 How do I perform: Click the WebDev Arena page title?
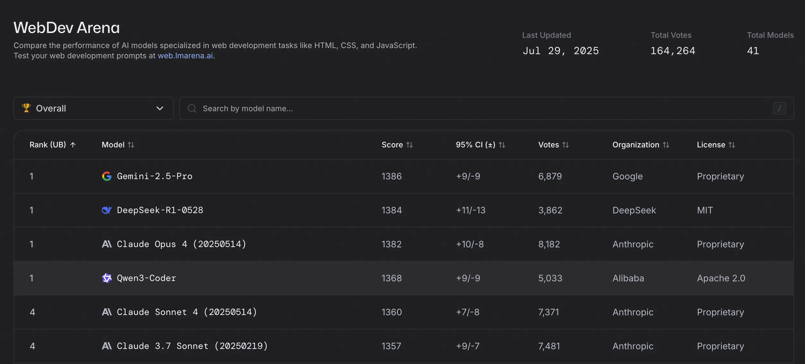coord(66,28)
